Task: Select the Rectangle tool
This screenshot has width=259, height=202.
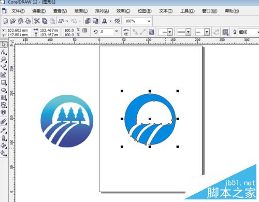Action: [x=4, y=82]
